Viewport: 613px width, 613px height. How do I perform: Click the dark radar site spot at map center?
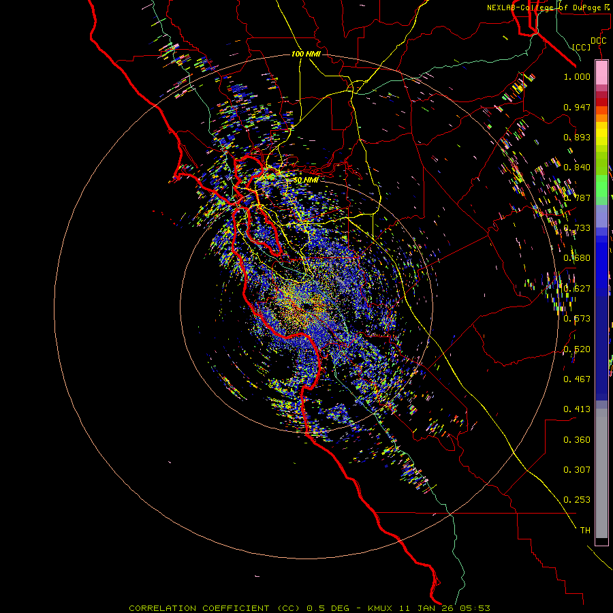[307, 306]
